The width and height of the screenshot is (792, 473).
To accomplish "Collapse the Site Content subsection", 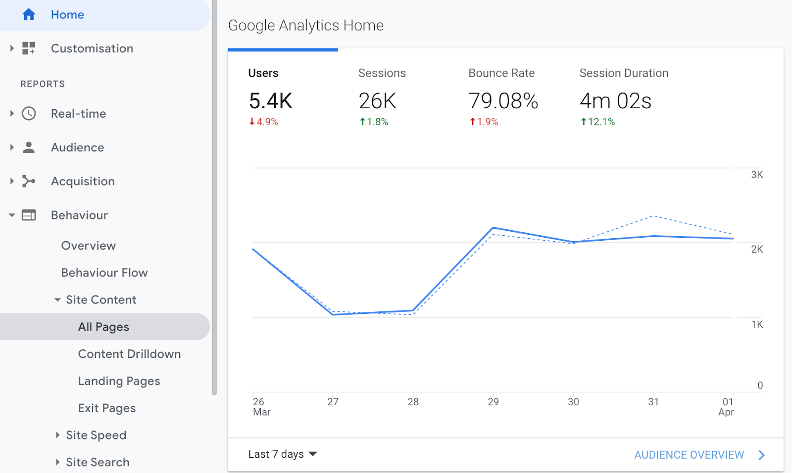I will point(57,300).
